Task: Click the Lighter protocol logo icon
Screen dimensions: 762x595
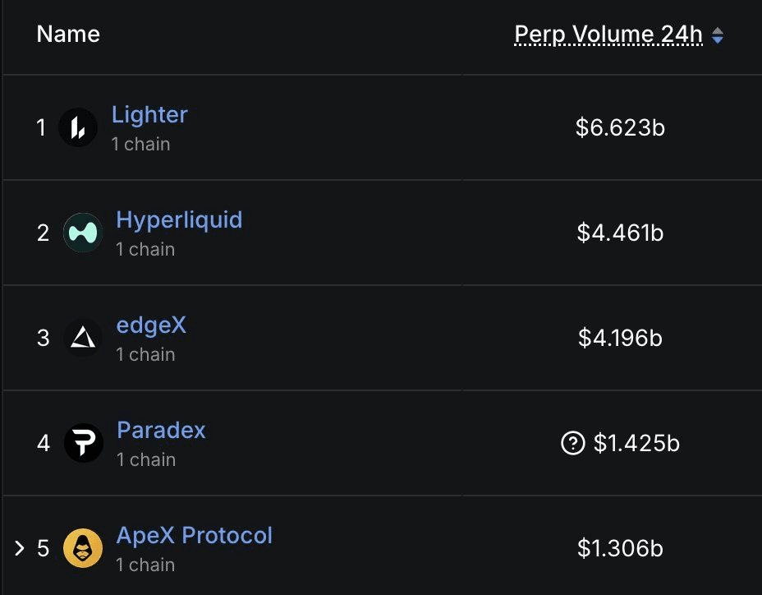Action: coord(78,128)
